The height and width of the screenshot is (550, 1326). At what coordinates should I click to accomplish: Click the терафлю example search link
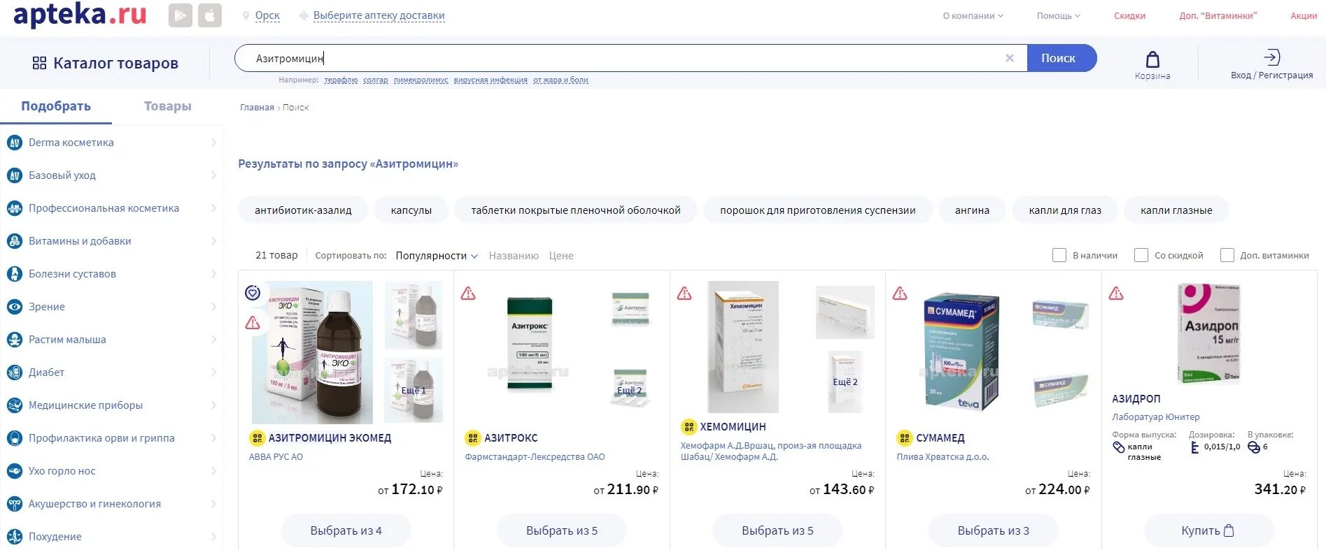pos(341,80)
